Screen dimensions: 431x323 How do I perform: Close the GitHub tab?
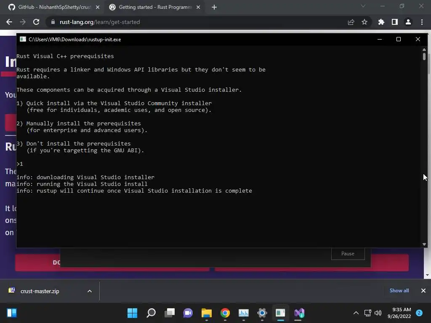click(98, 7)
